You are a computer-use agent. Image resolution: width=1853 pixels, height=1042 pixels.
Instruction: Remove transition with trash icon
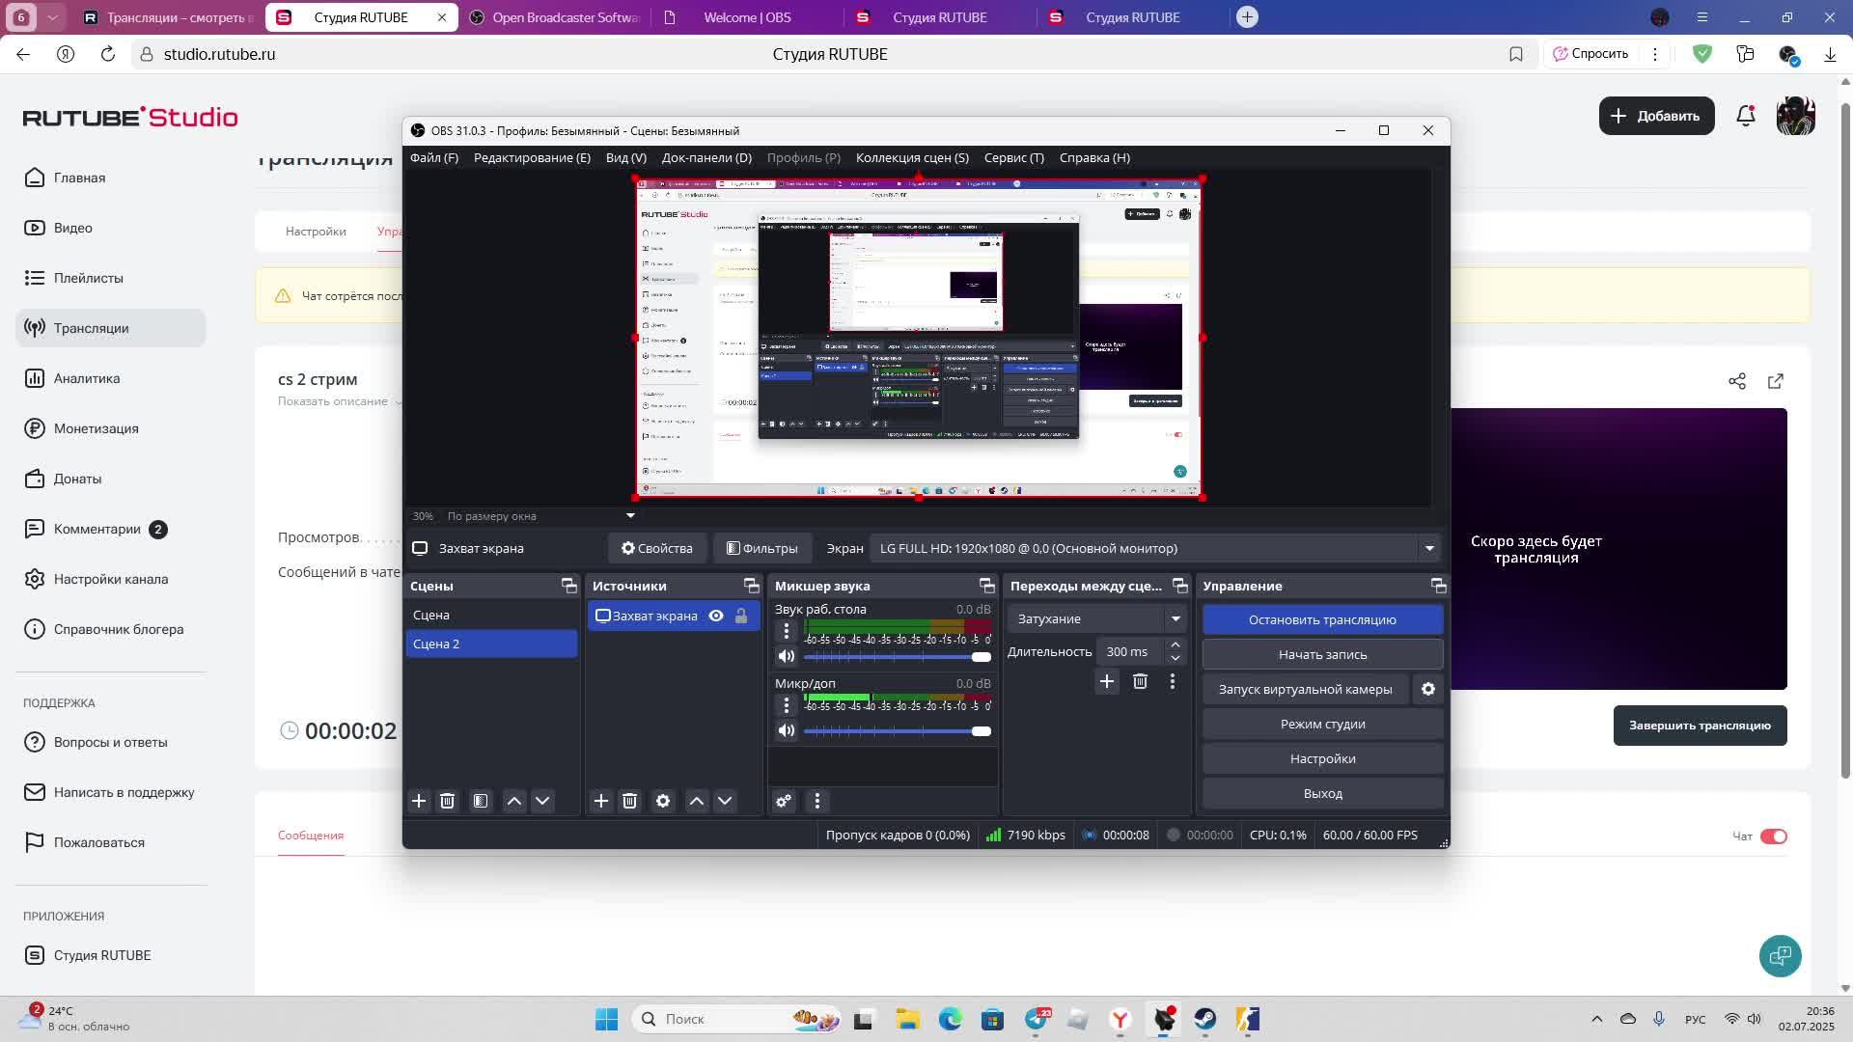click(1140, 681)
